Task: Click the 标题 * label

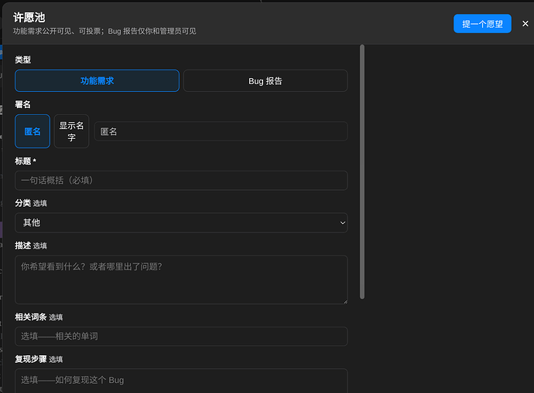Action: [26, 161]
